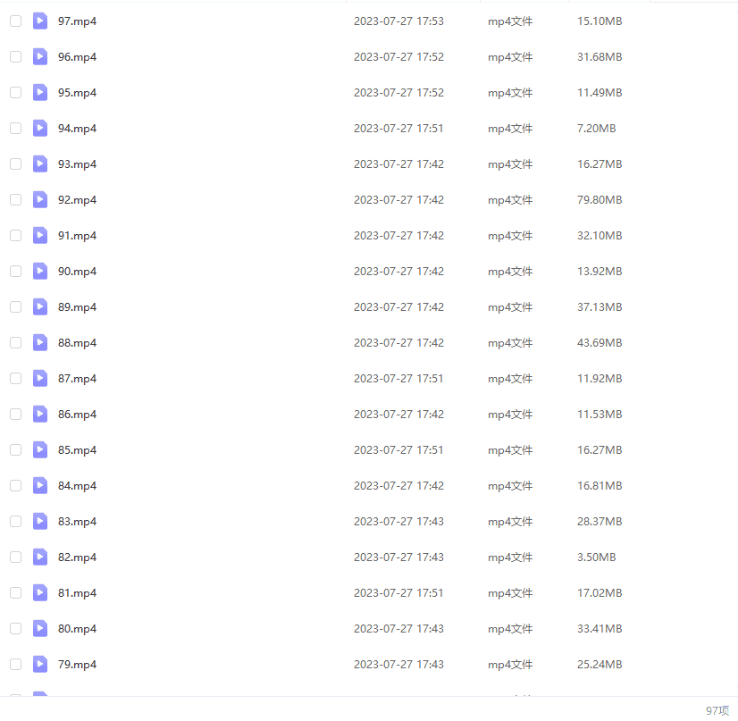Select the purple play icon of 92.mp4
Screen dimensions: 738x721
tap(40, 200)
